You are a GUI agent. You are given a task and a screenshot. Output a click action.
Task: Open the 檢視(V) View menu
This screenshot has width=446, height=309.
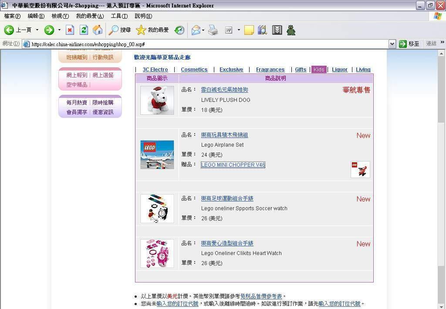click(x=60, y=16)
